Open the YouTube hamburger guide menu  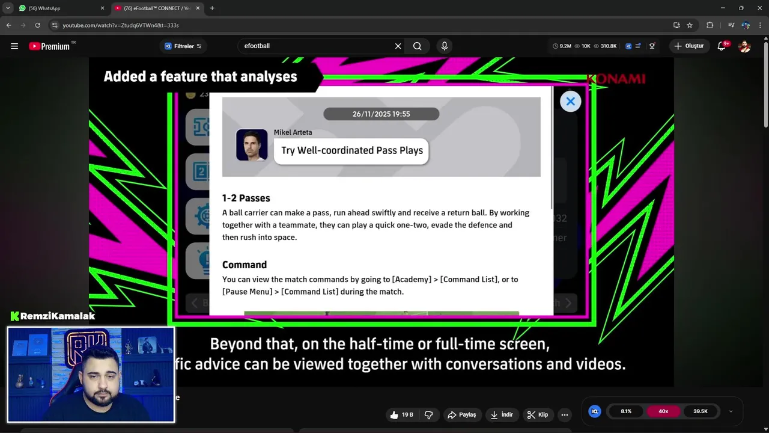(14, 46)
